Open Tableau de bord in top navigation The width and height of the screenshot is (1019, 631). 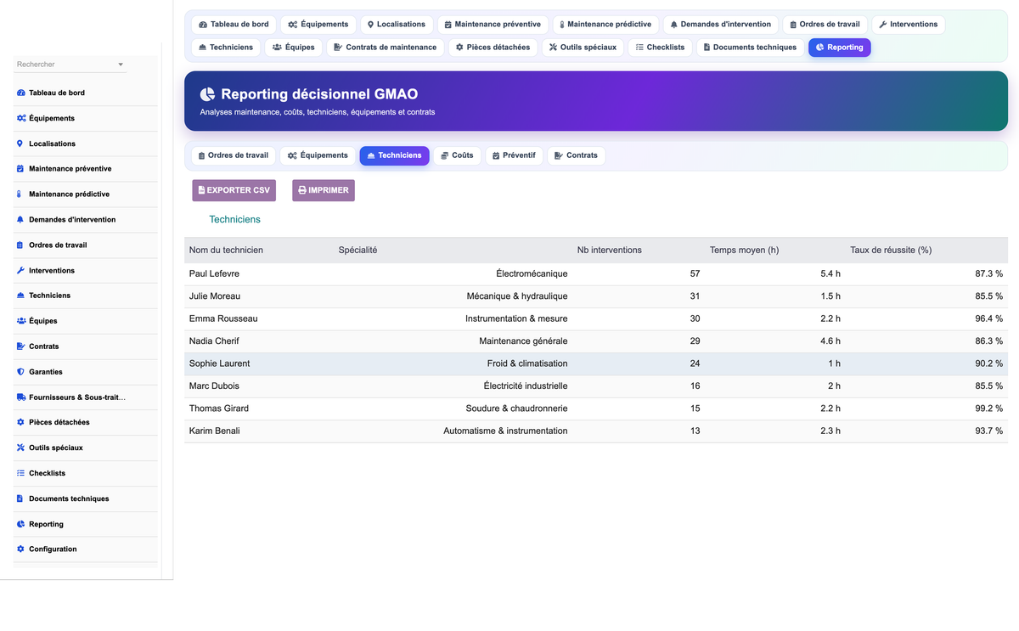(x=234, y=25)
